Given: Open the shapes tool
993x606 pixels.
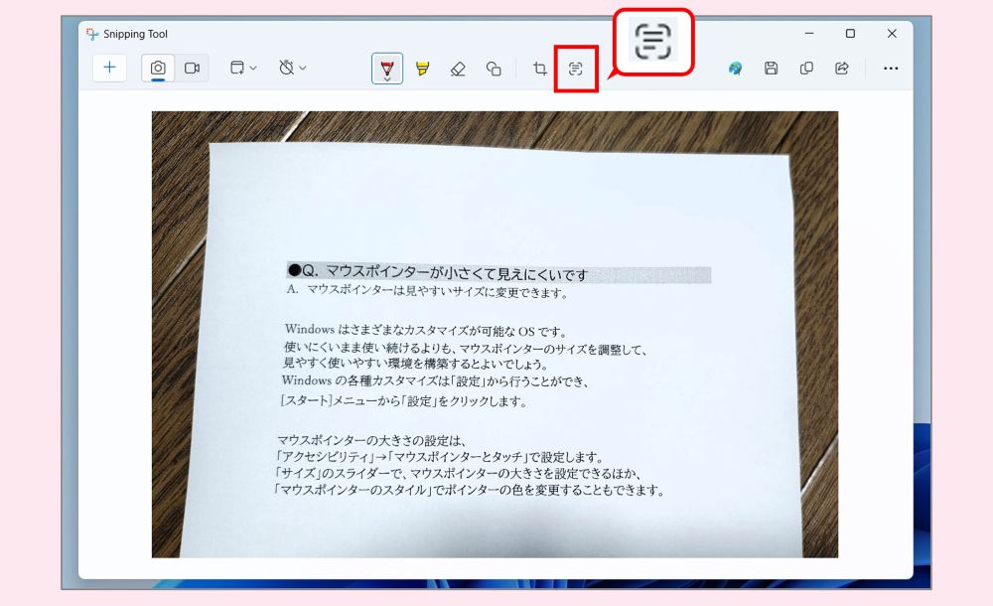Looking at the screenshot, I should click(x=494, y=69).
